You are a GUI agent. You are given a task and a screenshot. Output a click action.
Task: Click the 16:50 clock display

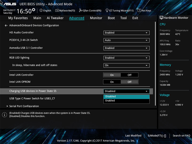[x=24, y=11]
